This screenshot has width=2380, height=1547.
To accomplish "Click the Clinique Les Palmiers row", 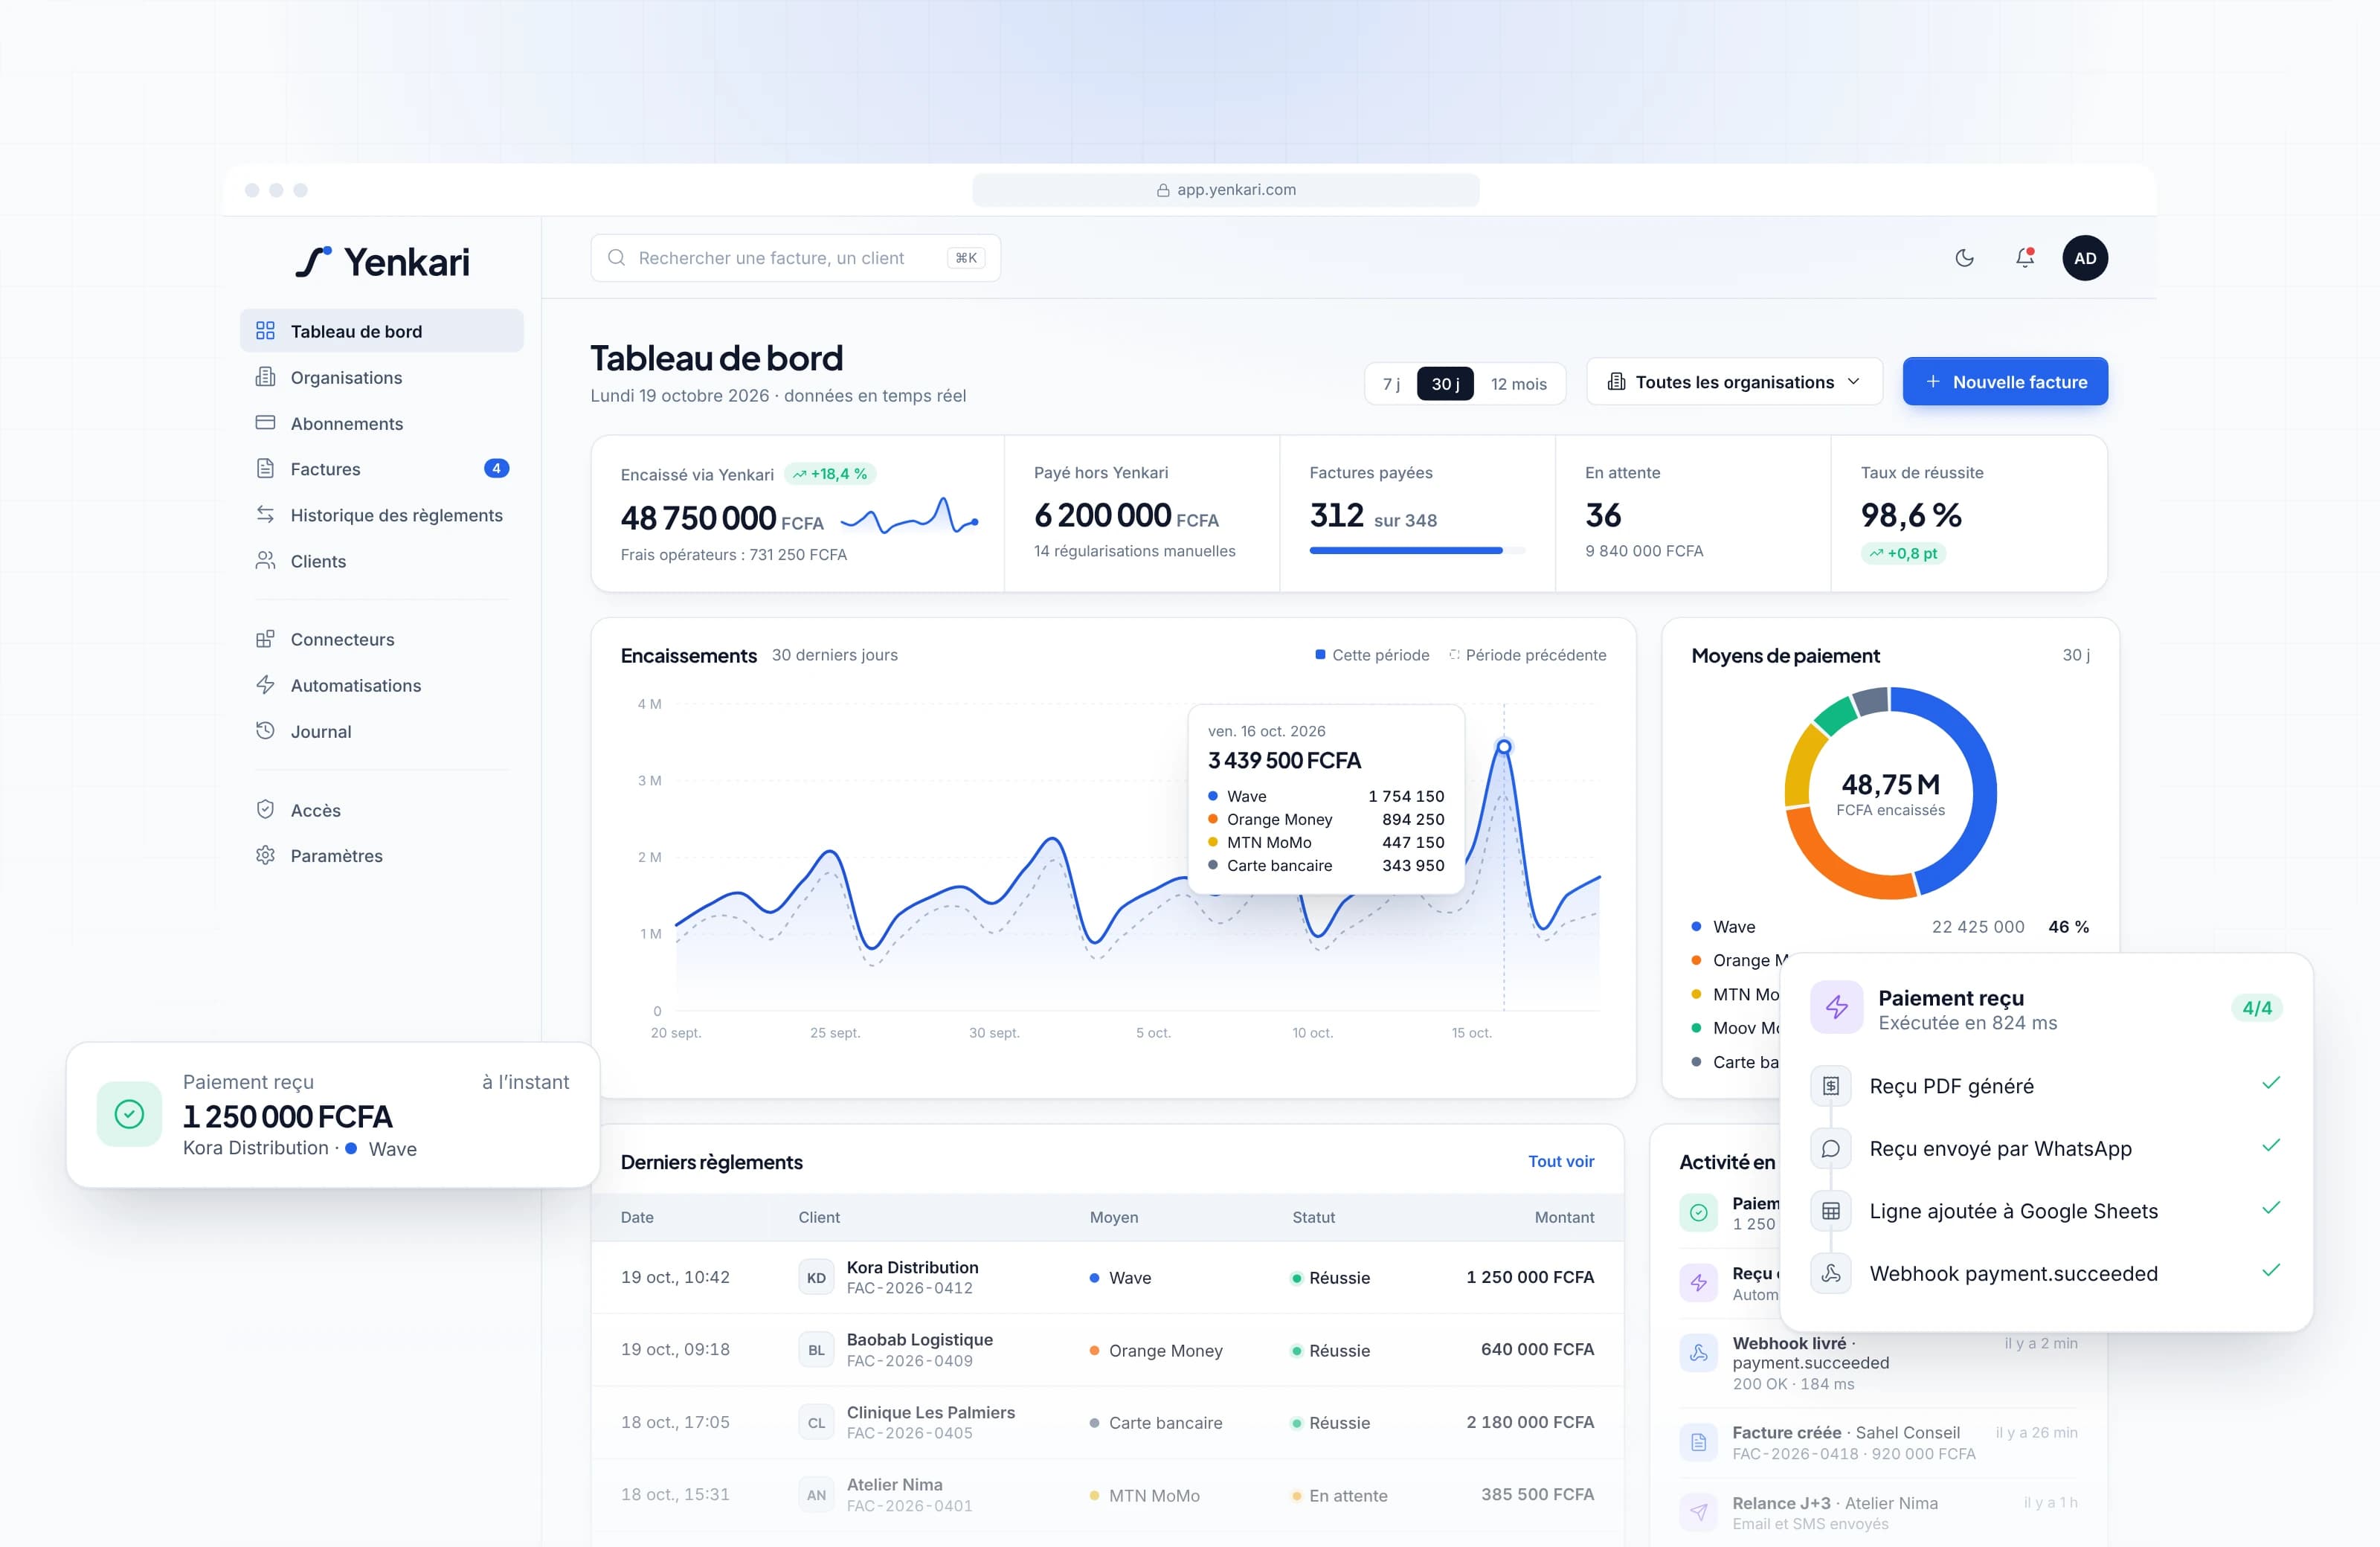I will [1107, 1422].
